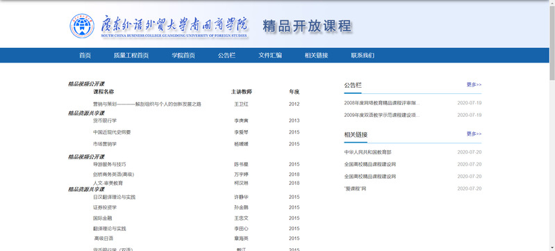Open the 货币银行学 course by 李庚寅
Screen dimensions: 555x251
(x=105, y=120)
